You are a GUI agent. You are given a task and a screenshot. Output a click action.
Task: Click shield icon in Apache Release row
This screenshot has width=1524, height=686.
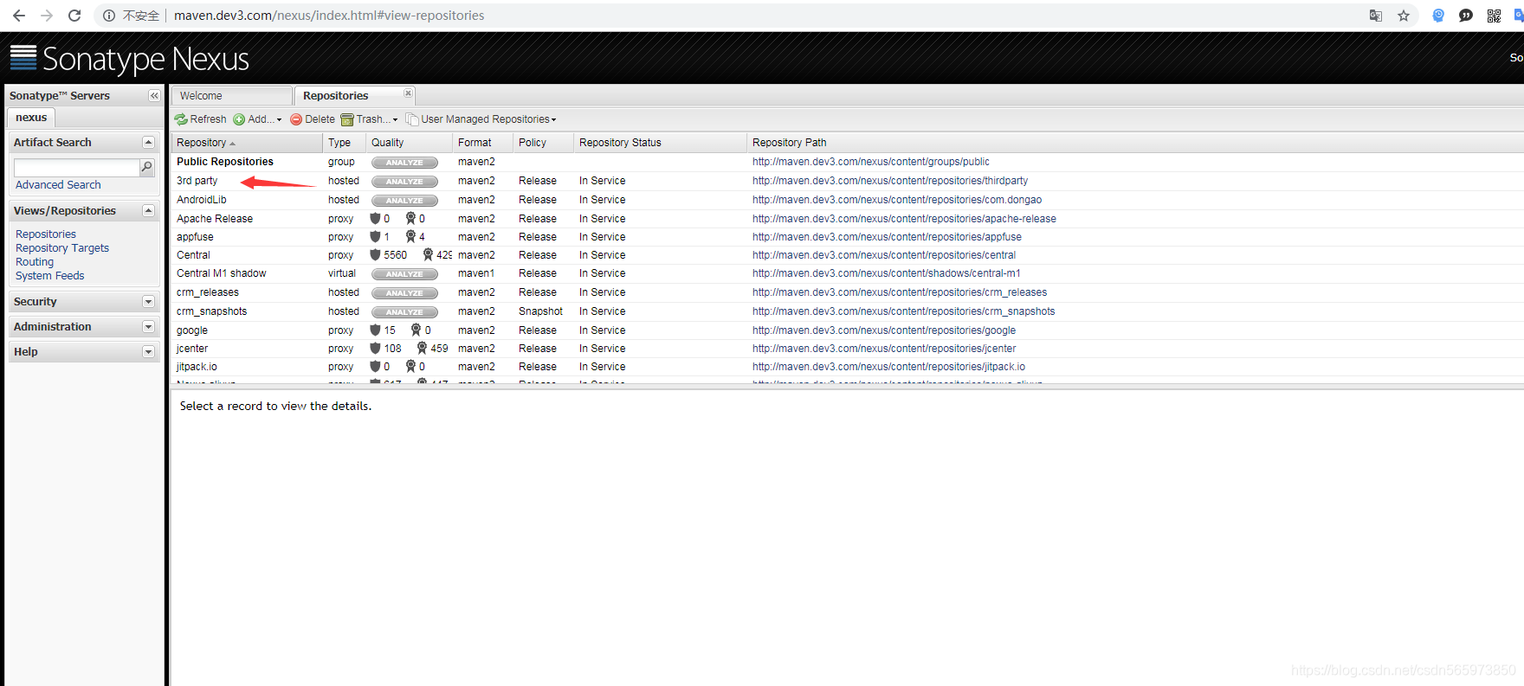[375, 219]
